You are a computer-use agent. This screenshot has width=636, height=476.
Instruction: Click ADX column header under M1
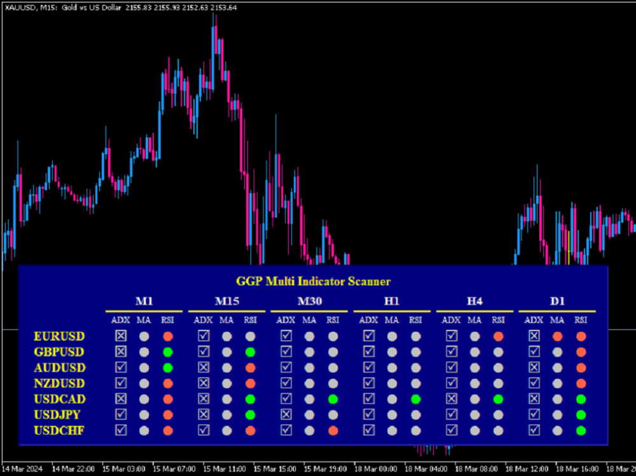[x=120, y=320]
